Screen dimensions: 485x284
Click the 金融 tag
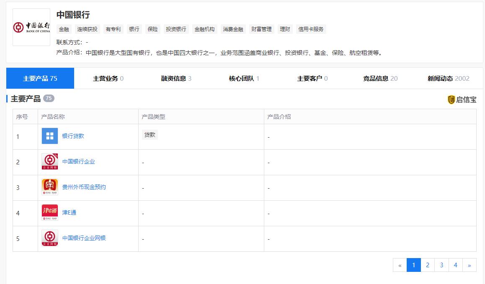coord(64,29)
